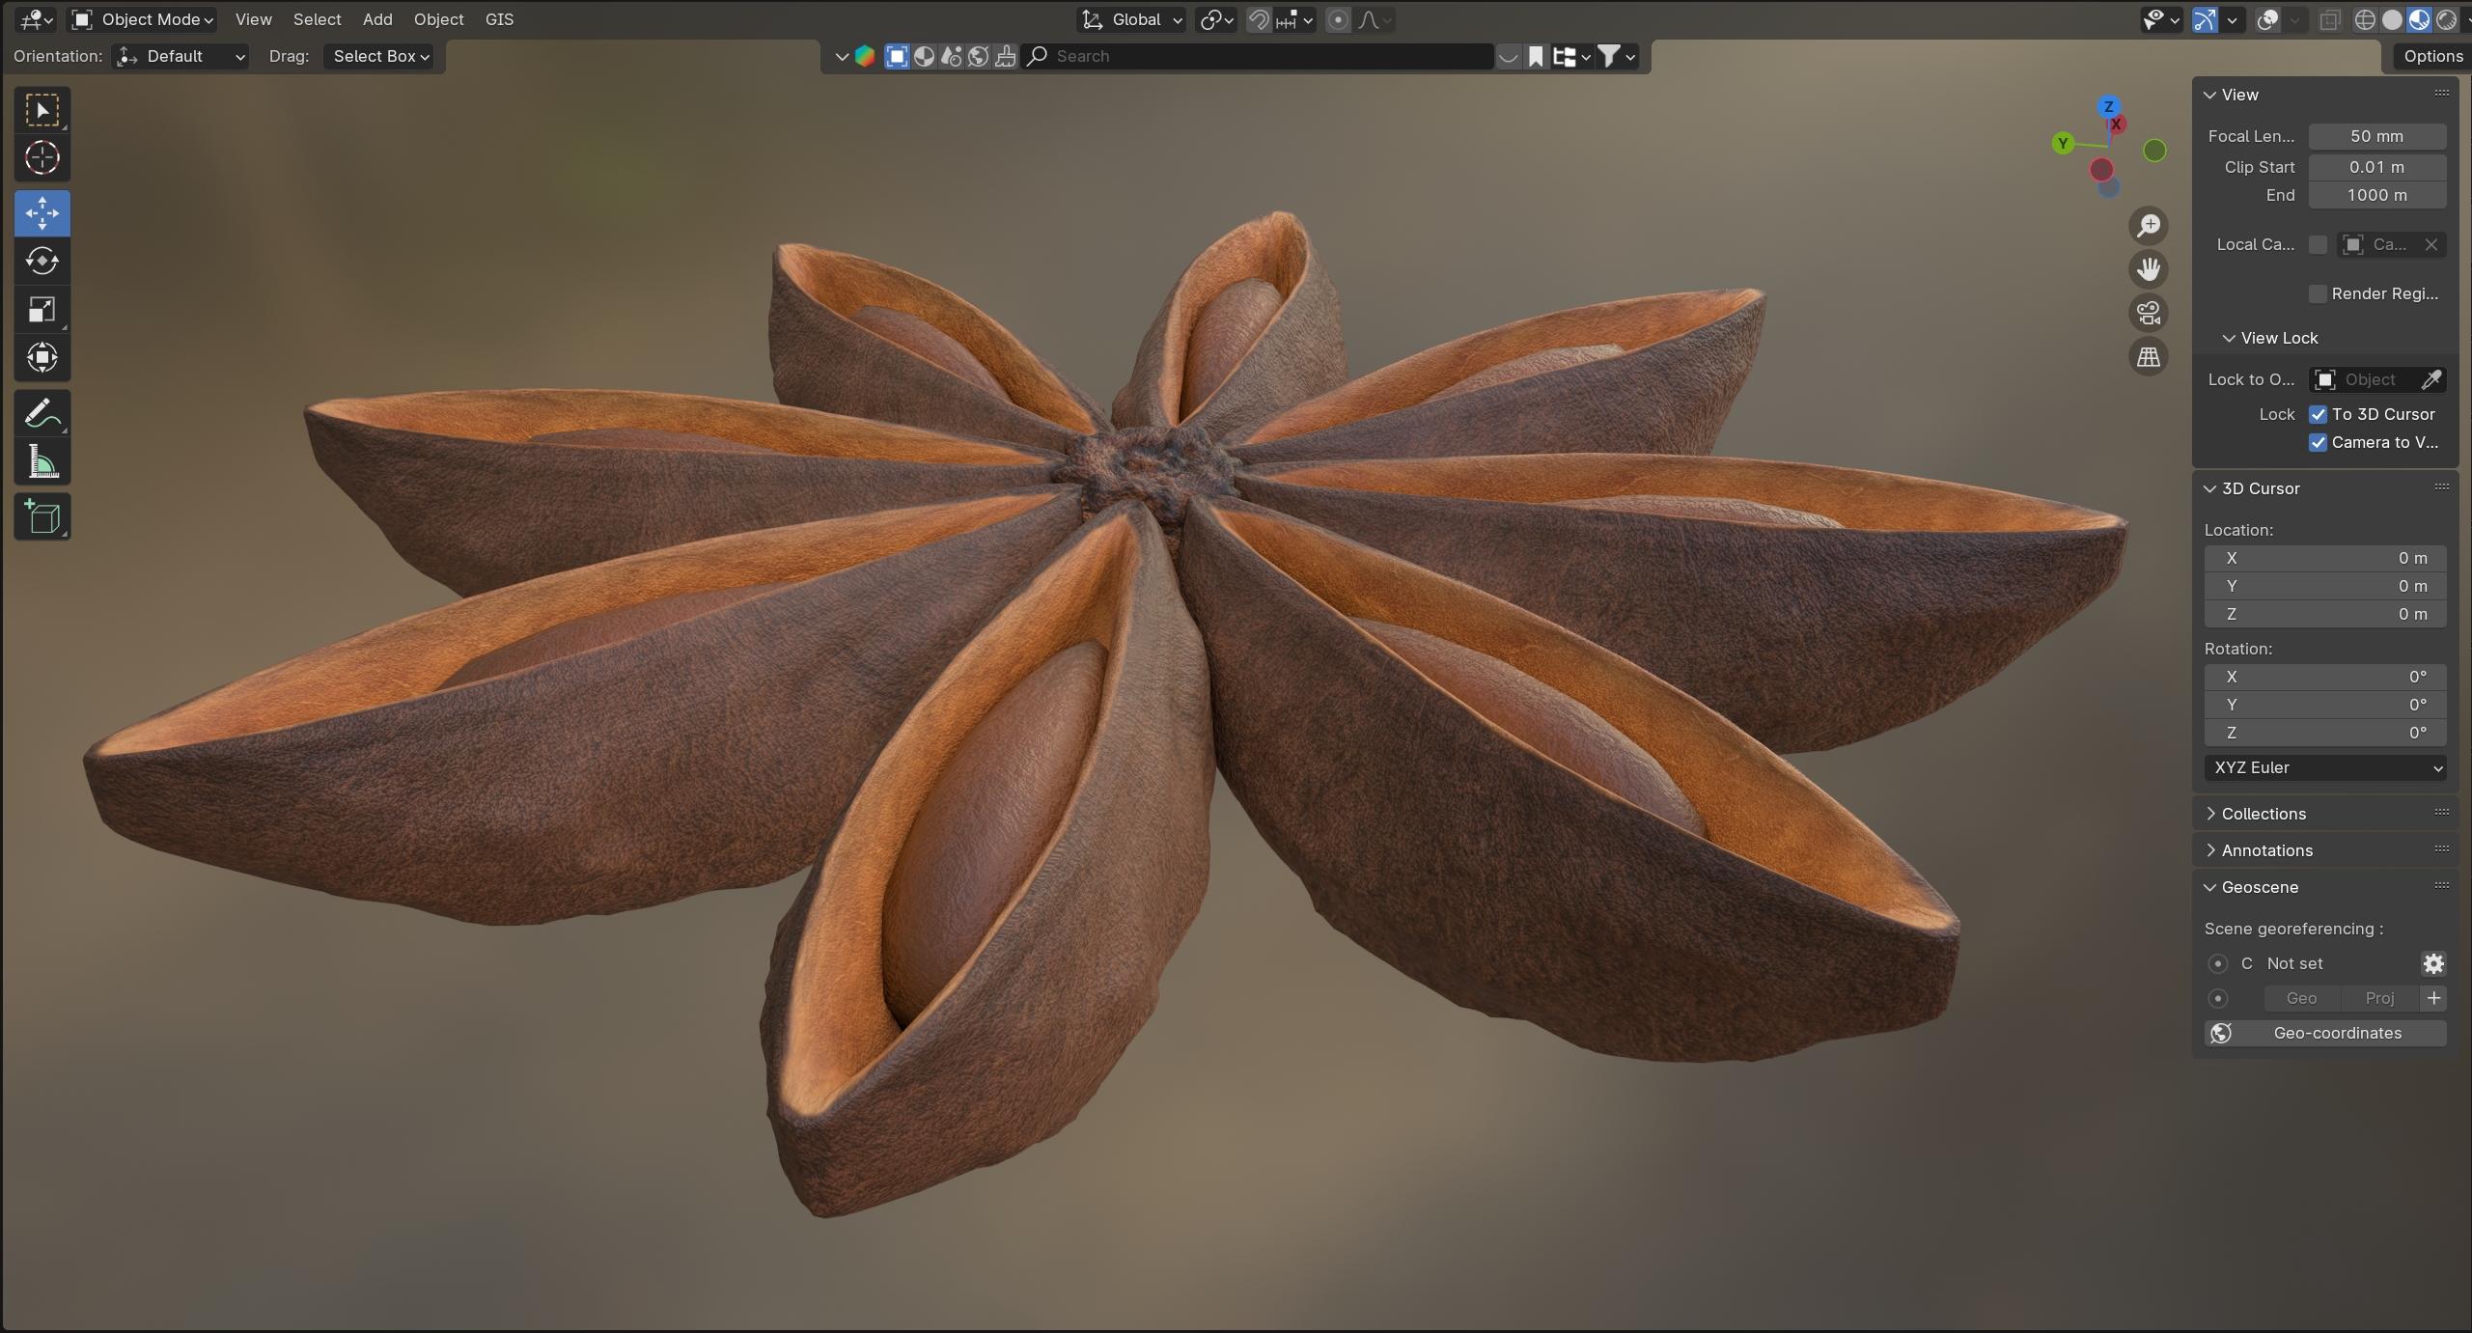The image size is (2472, 1333).
Task: Click the Add Cube tool
Action: click(42, 517)
